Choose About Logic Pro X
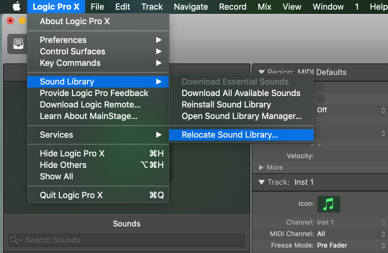388x253 pixels. (x=98, y=21)
